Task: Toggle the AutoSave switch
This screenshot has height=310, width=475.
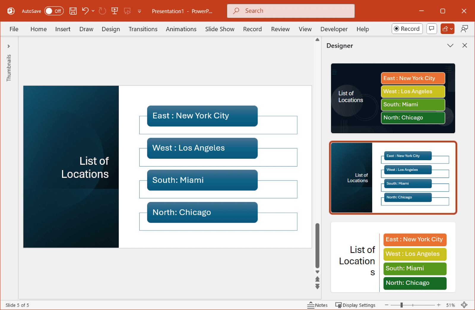Action: tap(54, 11)
